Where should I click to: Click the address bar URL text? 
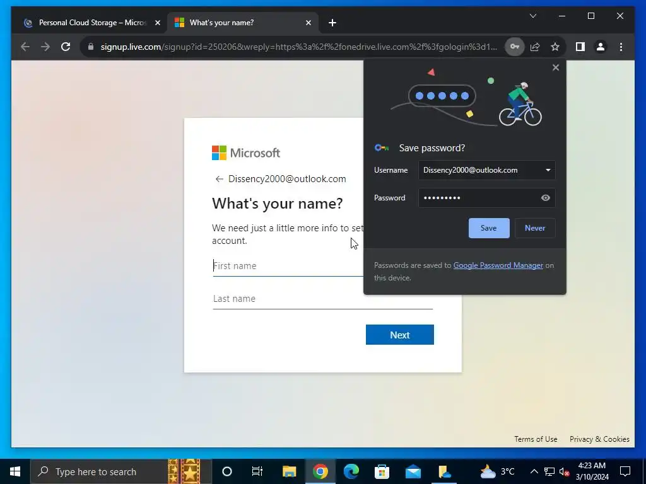pyautogui.click(x=298, y=47)
